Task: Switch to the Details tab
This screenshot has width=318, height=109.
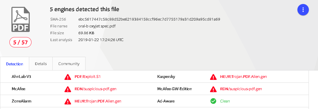Action: [x=41, y=64]
